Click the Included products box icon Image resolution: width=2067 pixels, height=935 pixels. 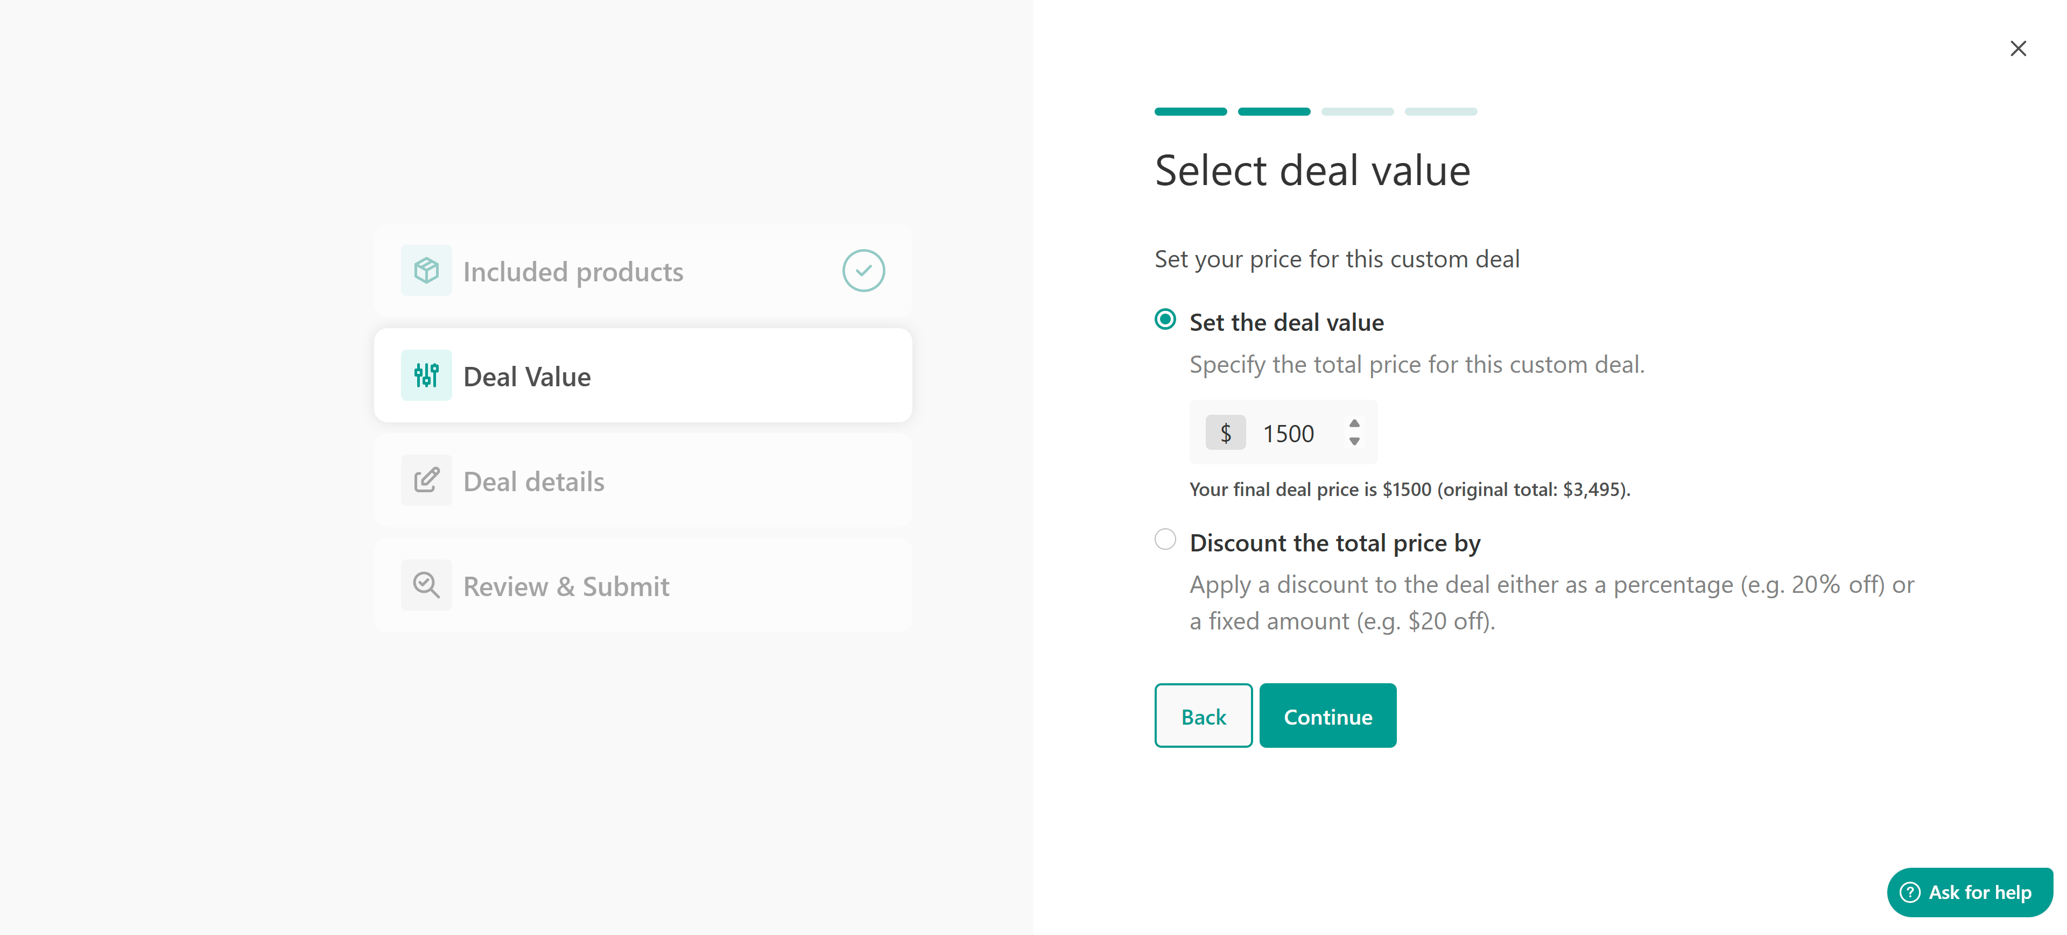(426, 271)
